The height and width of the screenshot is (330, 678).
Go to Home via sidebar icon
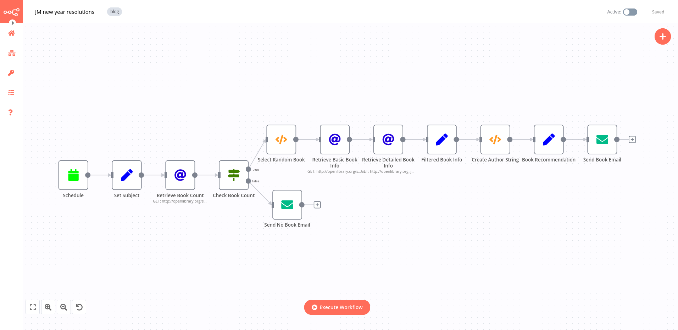(x=11, y=33)
